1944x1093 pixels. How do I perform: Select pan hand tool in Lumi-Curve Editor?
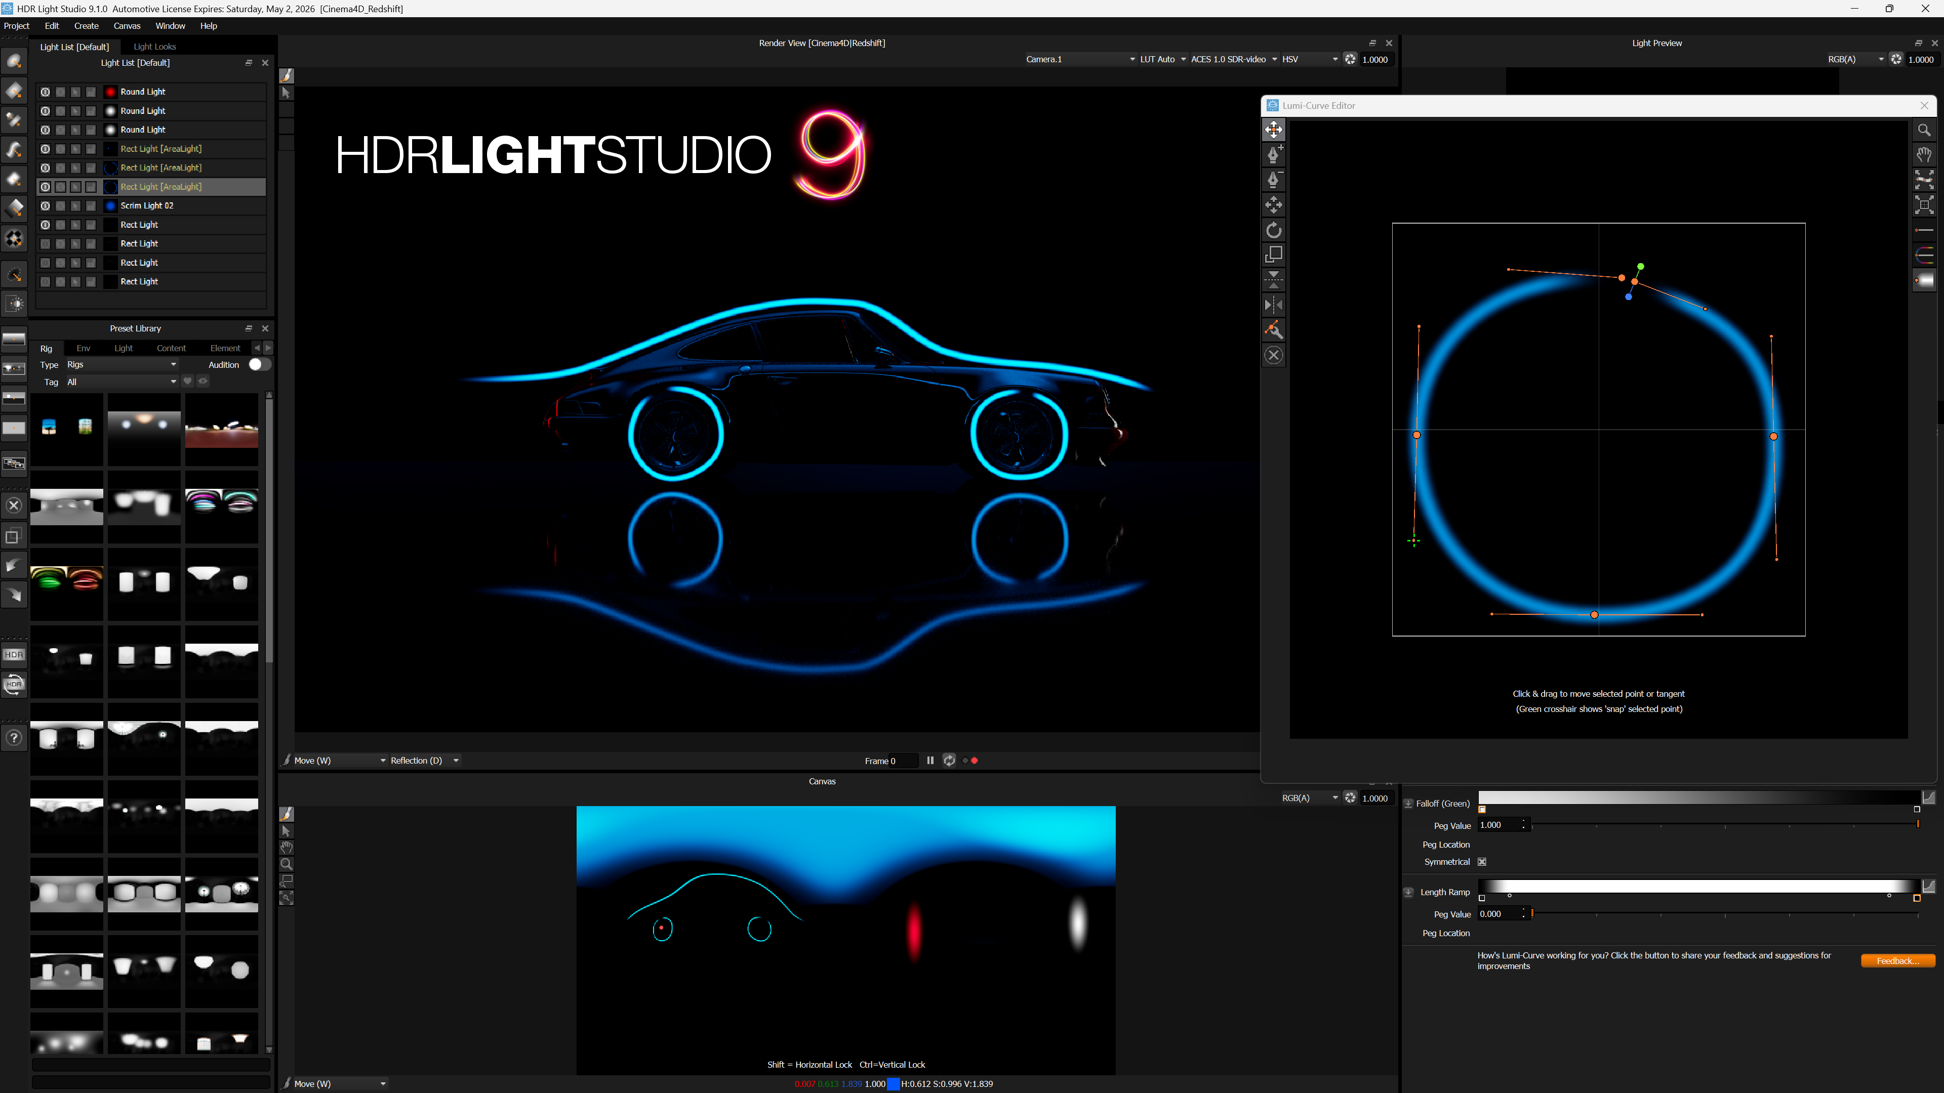click(1924, 155)
